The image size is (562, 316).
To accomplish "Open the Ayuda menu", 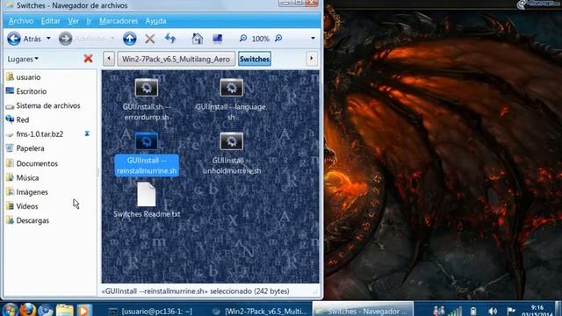I will [x=155, y=21].
